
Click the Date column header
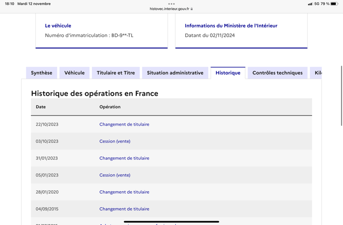[x=41, y=107]
